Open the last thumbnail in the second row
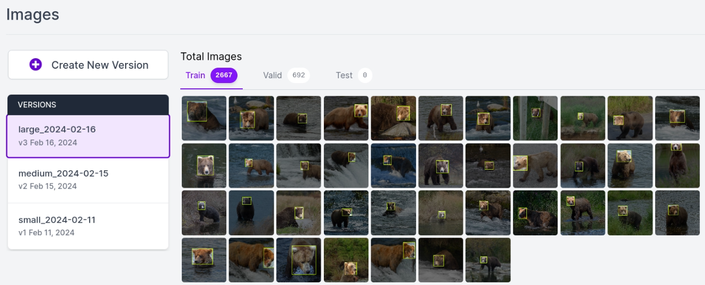 tap(677, 166)
